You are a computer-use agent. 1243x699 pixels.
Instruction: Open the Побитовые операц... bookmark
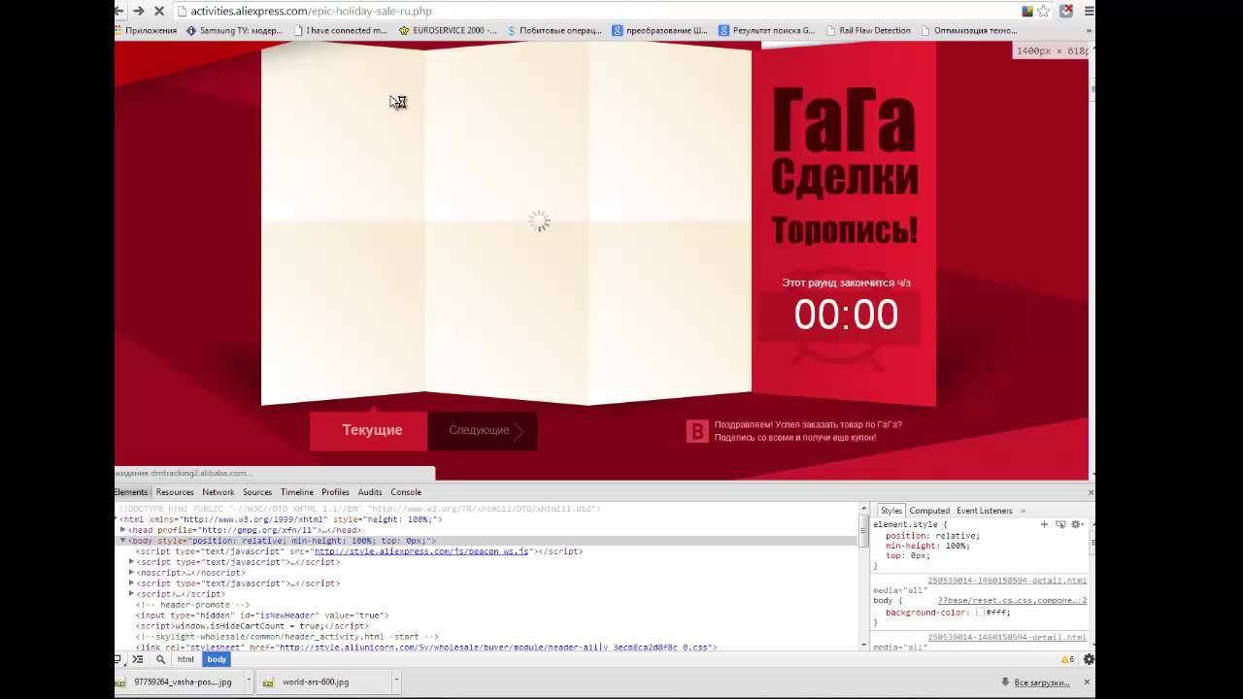(x=554, y=30)
